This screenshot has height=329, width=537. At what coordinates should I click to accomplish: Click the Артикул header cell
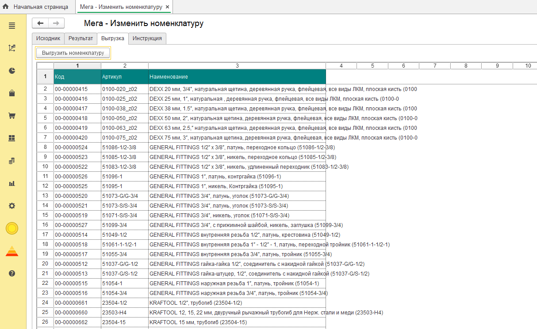point(125,77)
